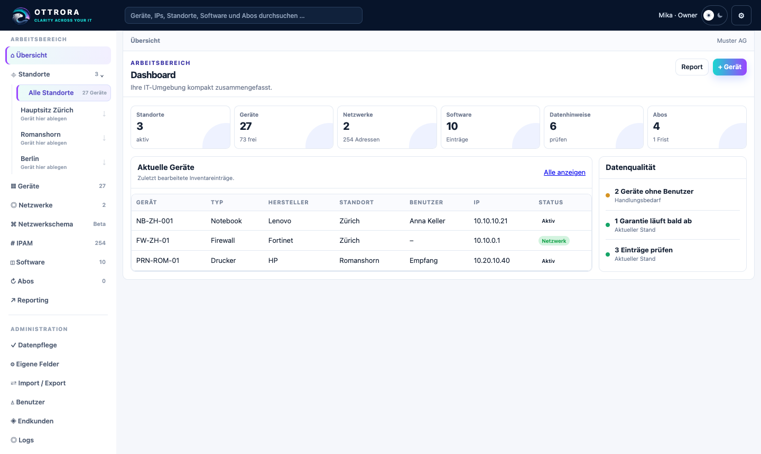Click the IPAM hash icon

[x=13, y=243]
